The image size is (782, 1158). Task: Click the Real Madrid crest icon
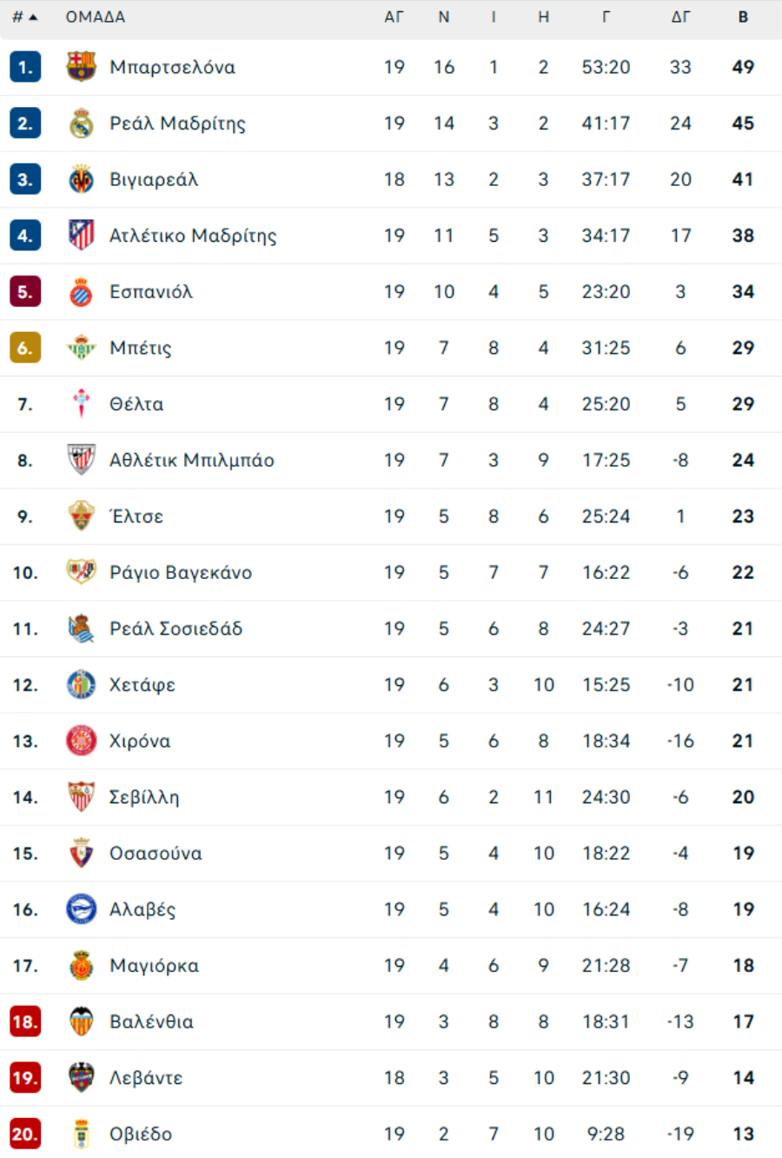(81, 123)
